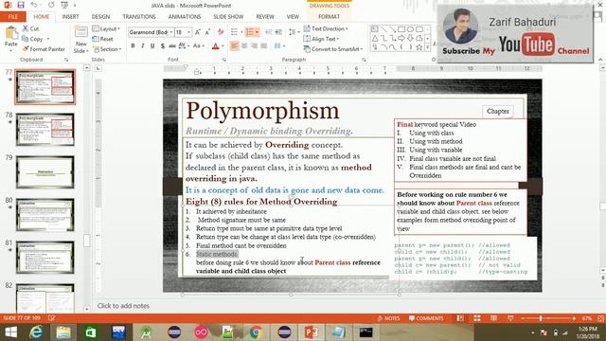Viewport: 606px width, 341px height.
Task: Open the FILE tab
Action: (13, 17)
